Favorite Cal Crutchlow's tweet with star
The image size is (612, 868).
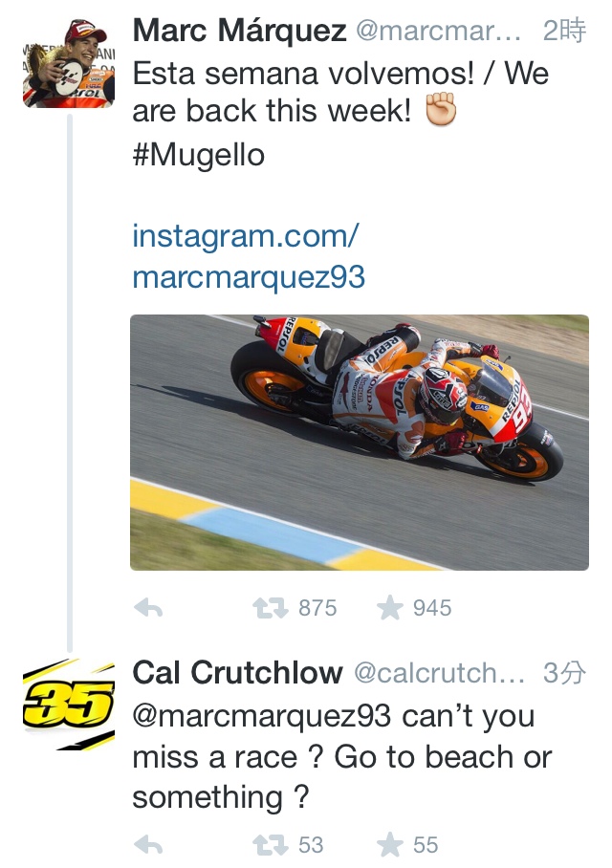389,844
